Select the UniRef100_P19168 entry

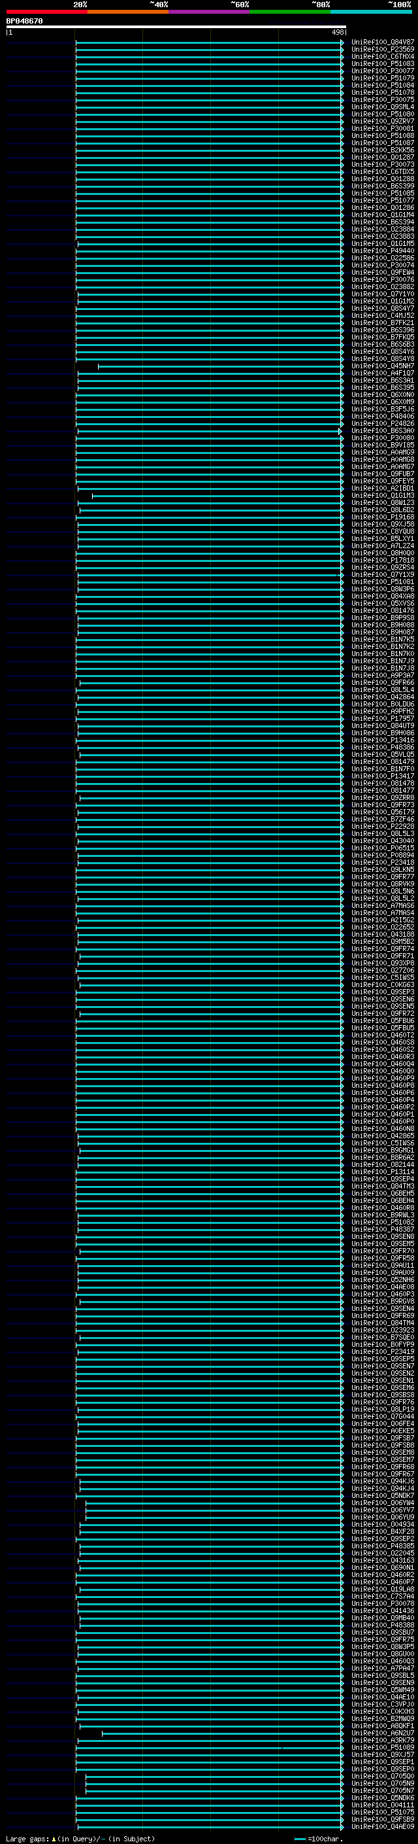(383, 517)
